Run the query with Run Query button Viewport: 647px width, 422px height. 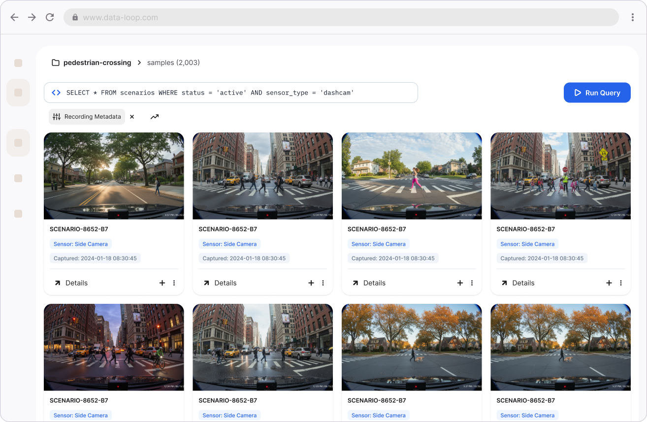pyautogui.click(x=597, y=93)
